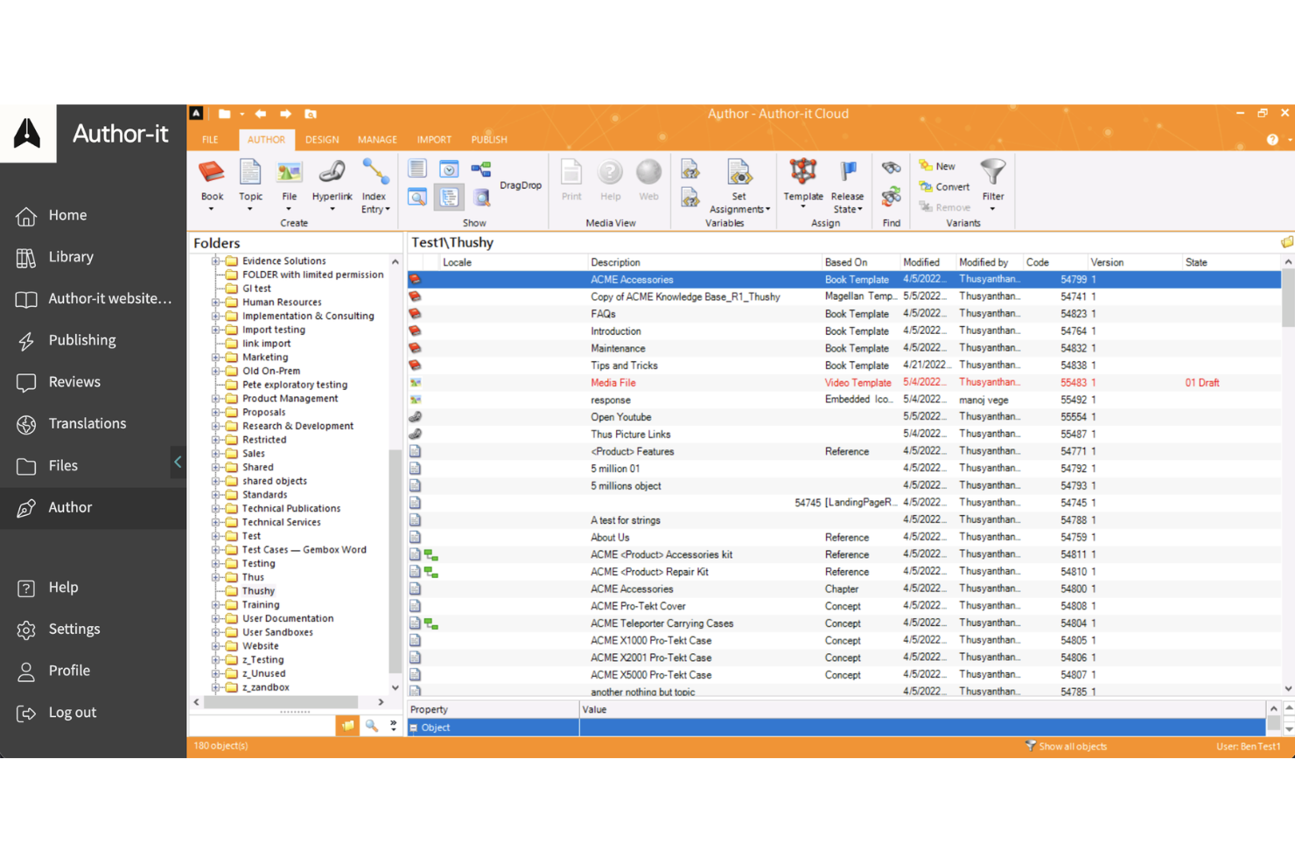Toggle Show all objects in status bar
The width and height of the screenshot is (1295, 863).
1066,747
